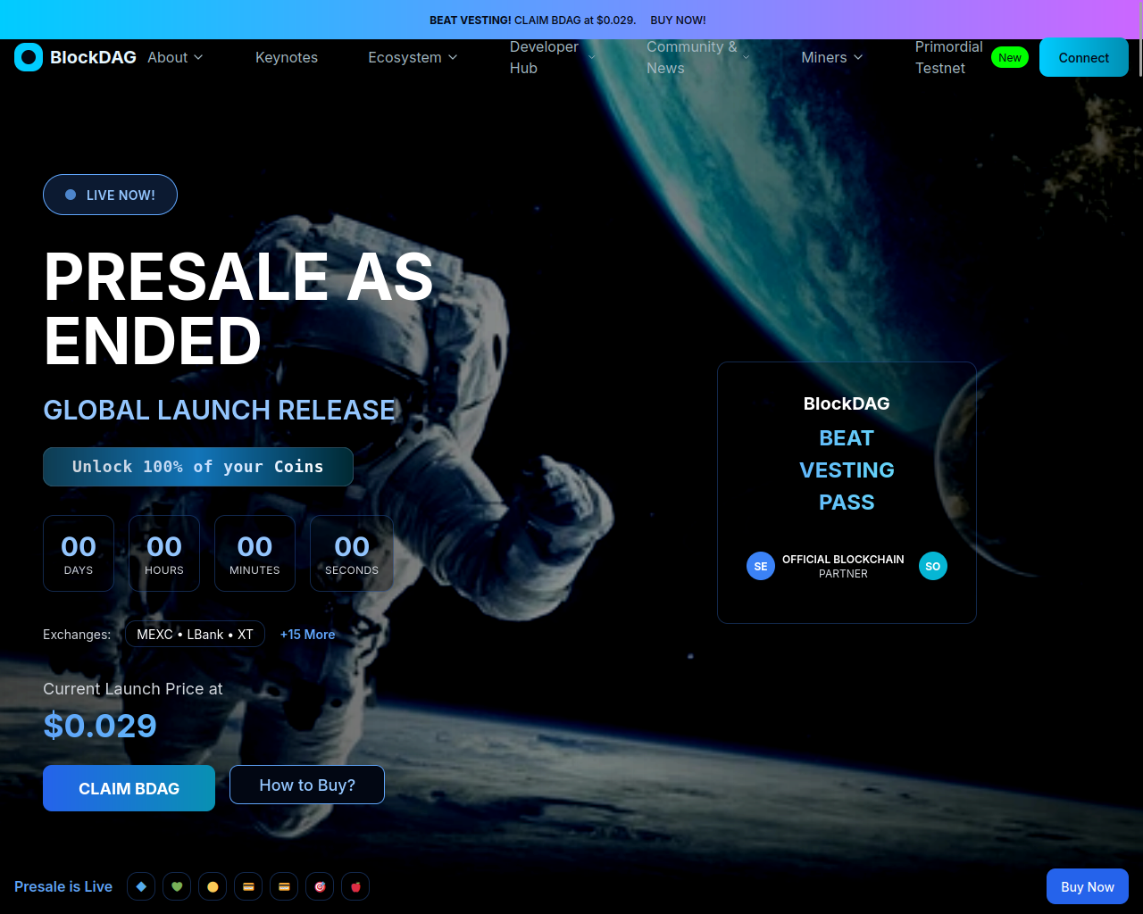This screenshot has height=914, width=1143.
Task: Click the red apple icon
Action: tap(355, 886)
